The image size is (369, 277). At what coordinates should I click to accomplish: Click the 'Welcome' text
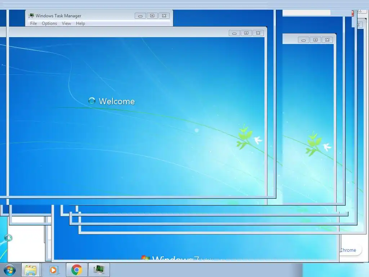click(x=117, y=101)
